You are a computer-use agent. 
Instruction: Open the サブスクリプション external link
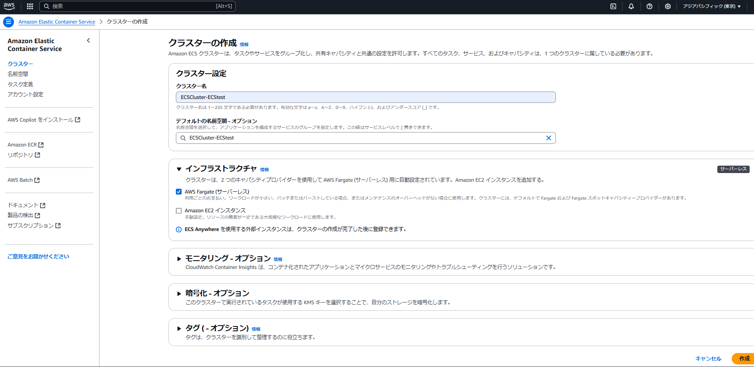tap(34, 225)
